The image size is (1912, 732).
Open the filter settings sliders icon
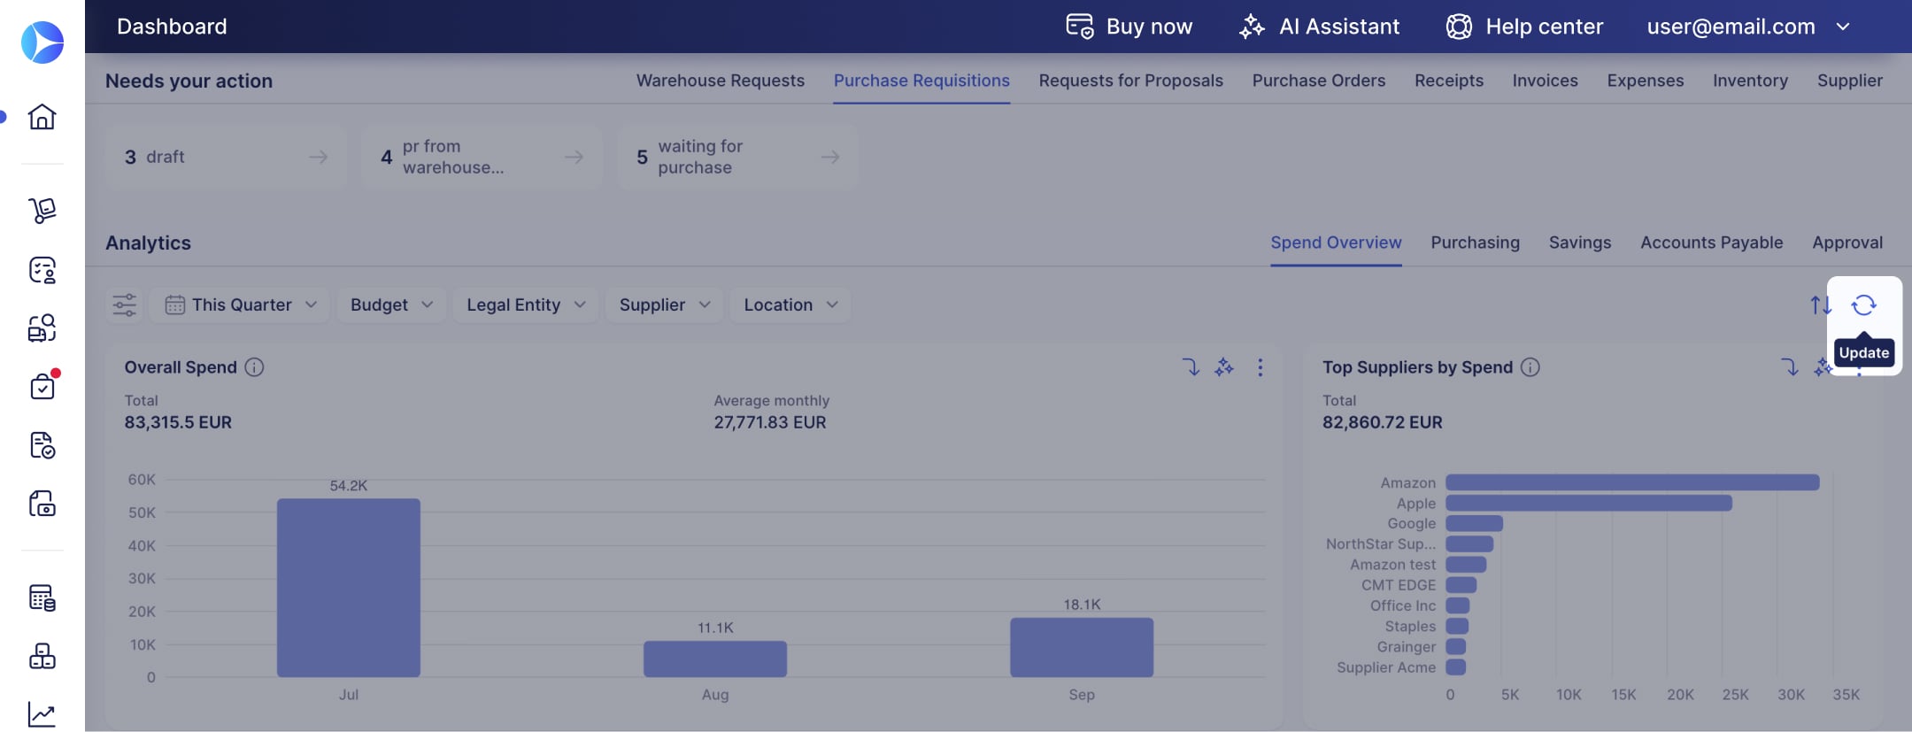[x=125, y=305]
